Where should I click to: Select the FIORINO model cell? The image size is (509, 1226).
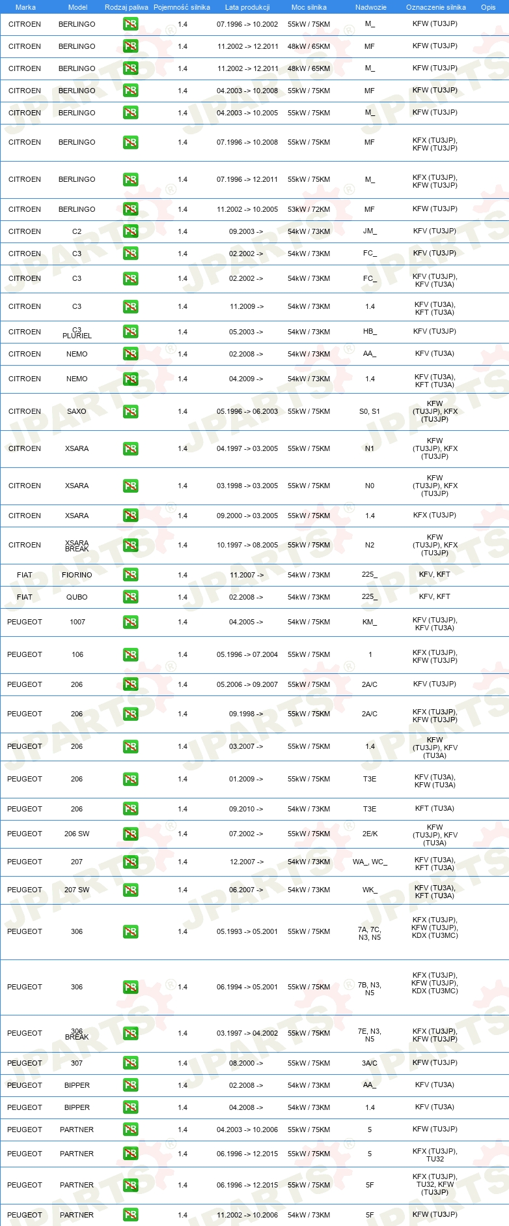click(77, 576)
